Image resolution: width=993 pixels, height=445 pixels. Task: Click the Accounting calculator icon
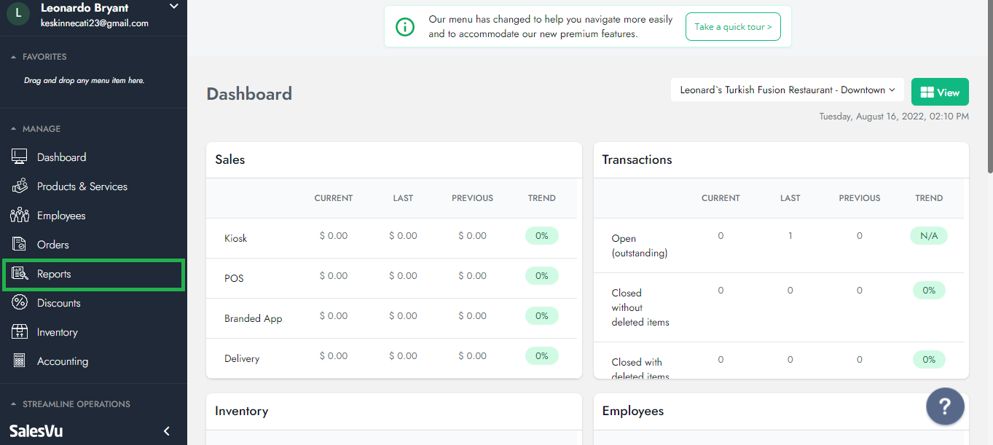click(x=20, y=361)
